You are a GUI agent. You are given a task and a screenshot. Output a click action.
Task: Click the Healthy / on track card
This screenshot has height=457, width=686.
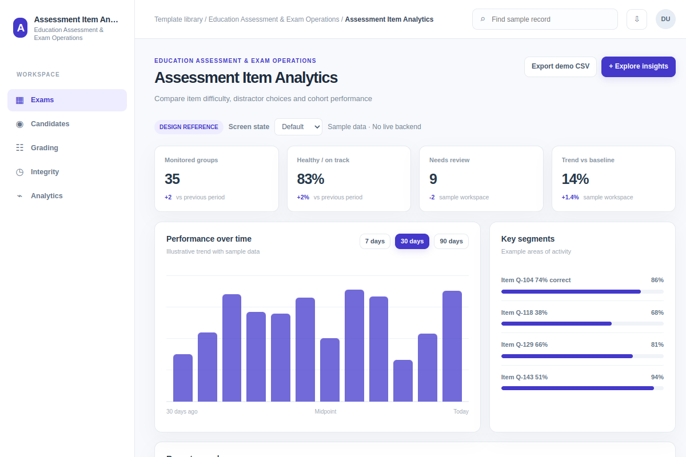[x=349, y=179]
